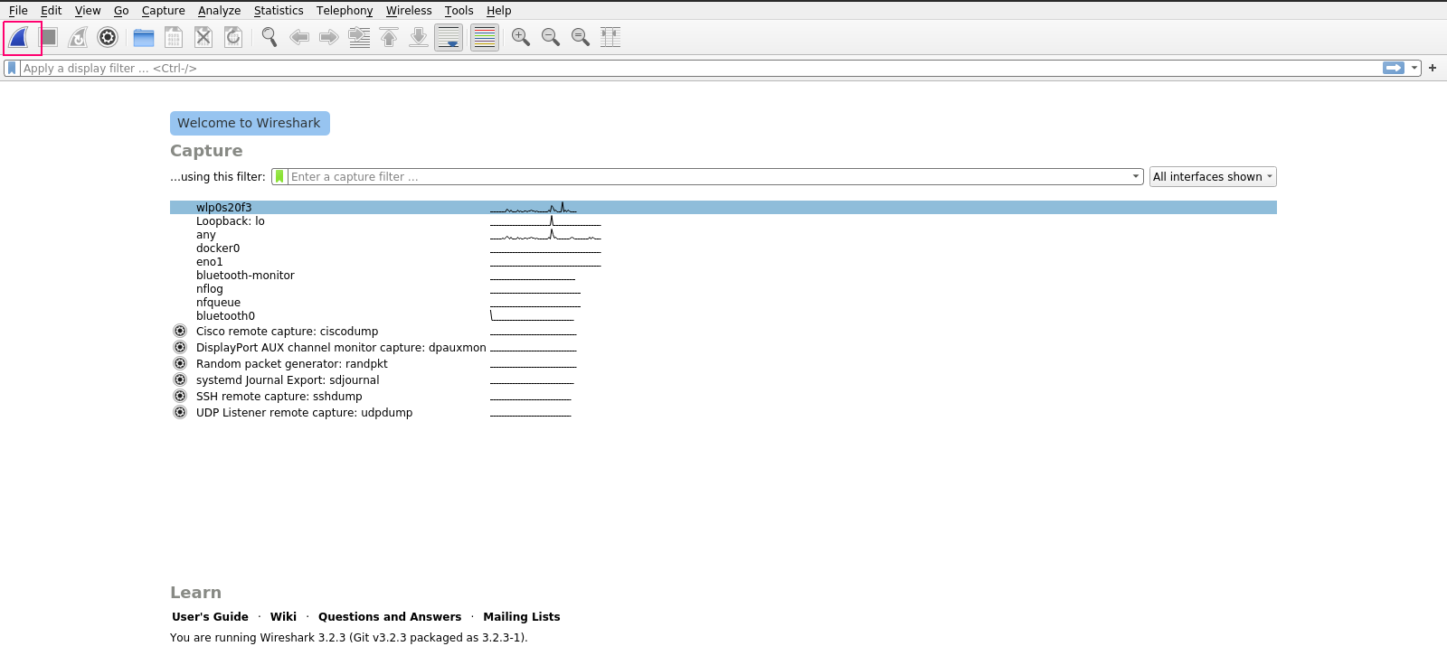Add a display filter button with plus
Screen dimensions: 1447x665
[1433, 68]
